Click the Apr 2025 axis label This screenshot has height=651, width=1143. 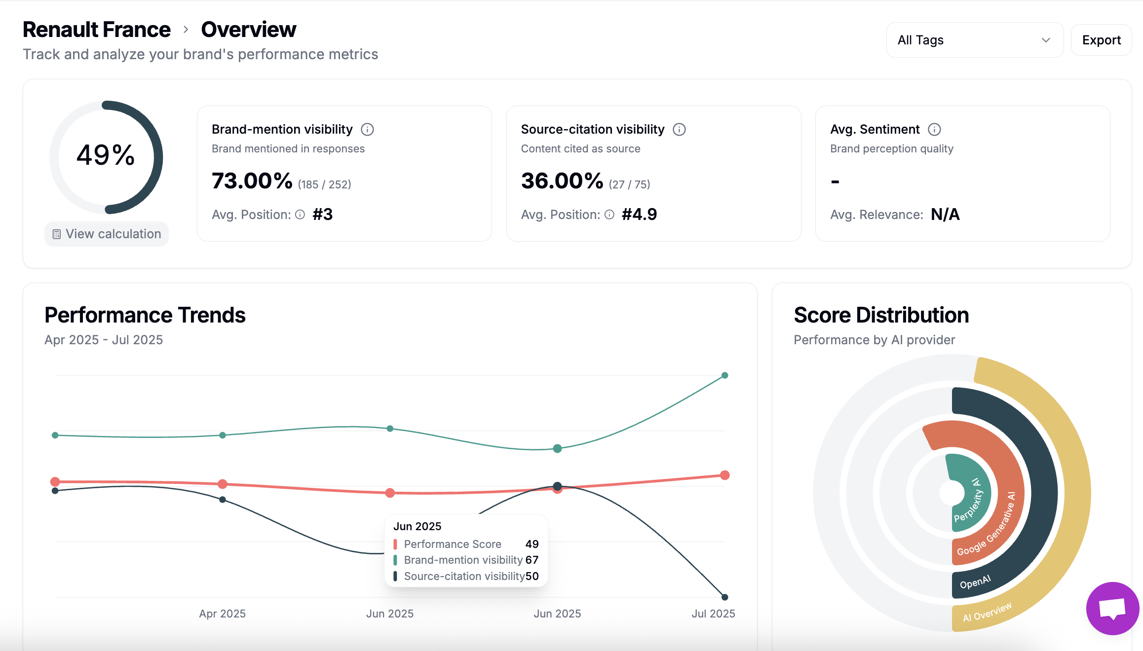(x=223, y=614)
